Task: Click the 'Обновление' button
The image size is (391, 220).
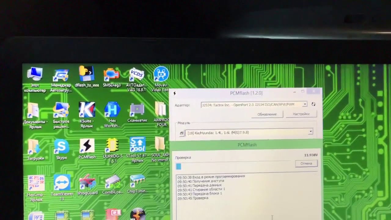Action: [x=267, y=114]
